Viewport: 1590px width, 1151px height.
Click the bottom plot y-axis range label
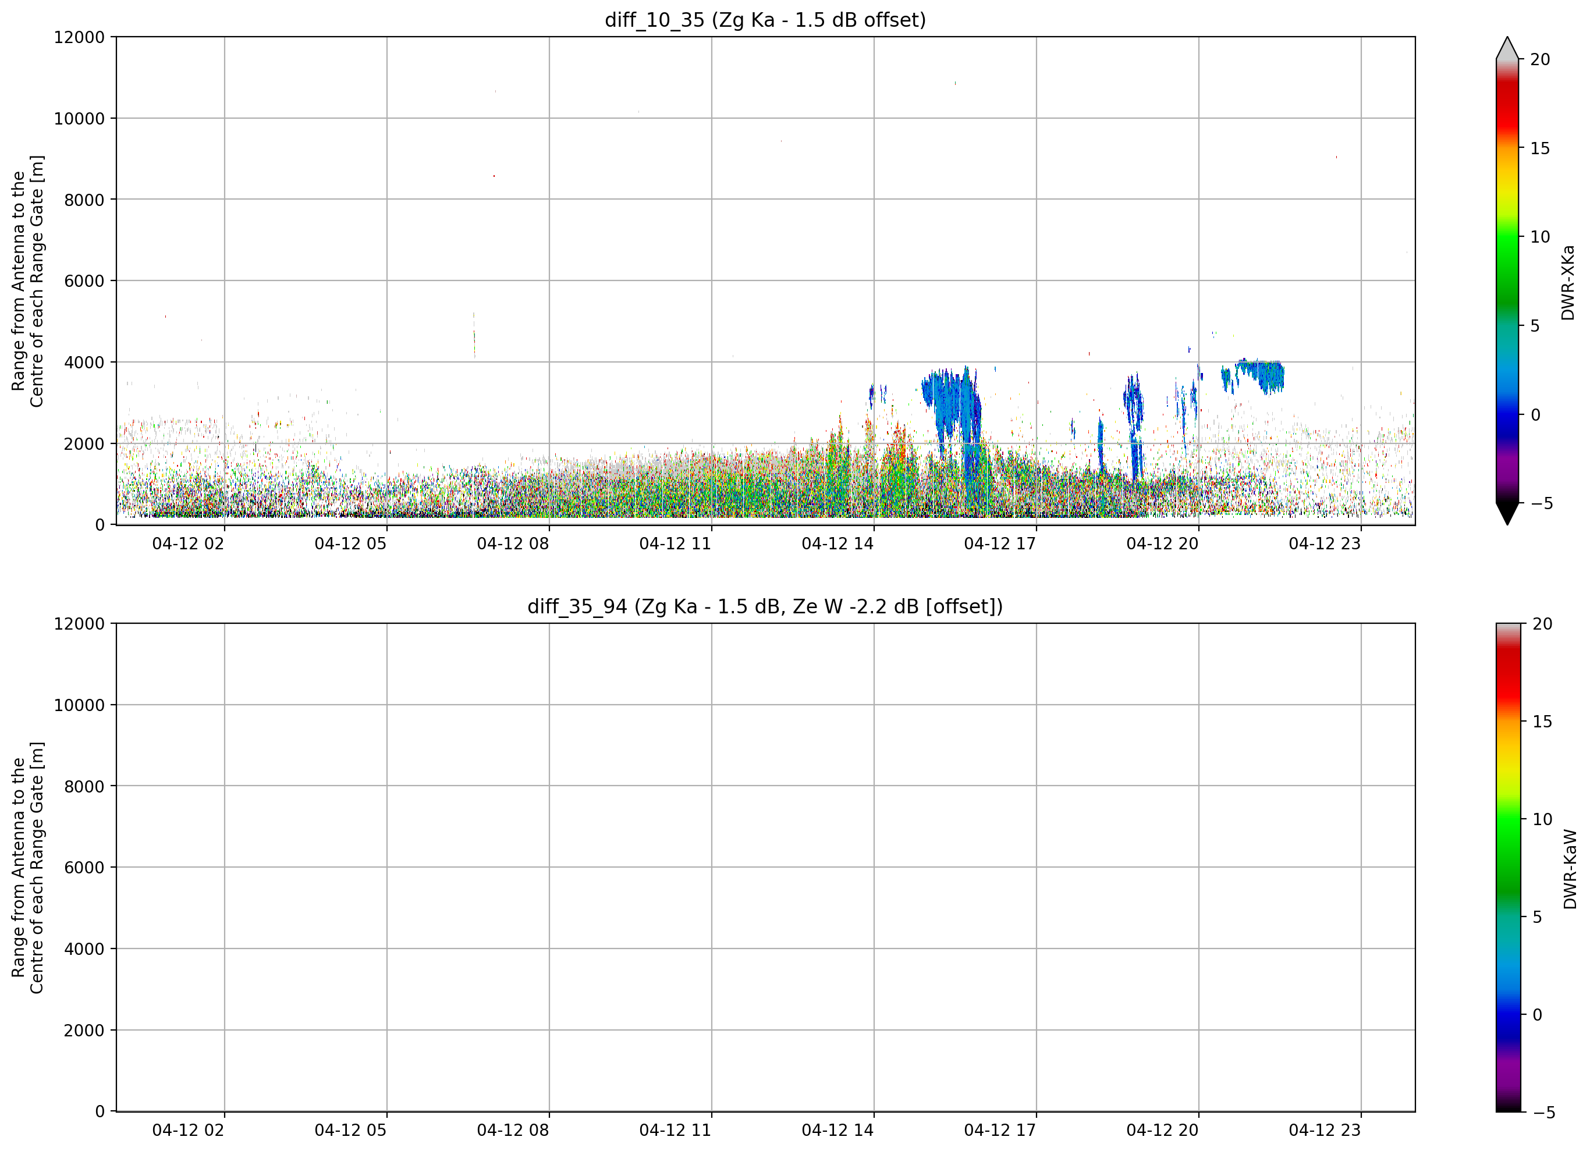(27, 868)
